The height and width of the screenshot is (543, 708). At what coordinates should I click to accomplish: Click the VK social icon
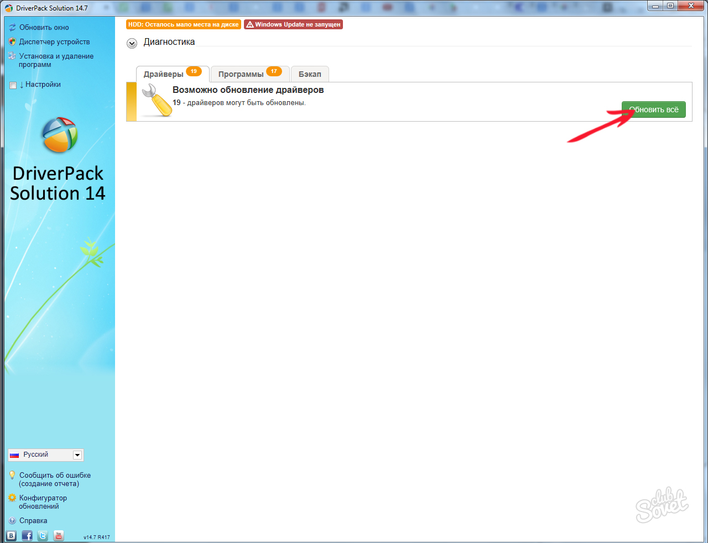pos(11,535)
